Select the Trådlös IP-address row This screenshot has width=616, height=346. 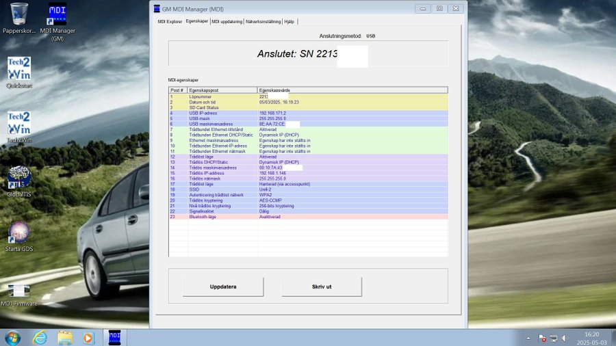pyautogui.click(x=309, y=173)
